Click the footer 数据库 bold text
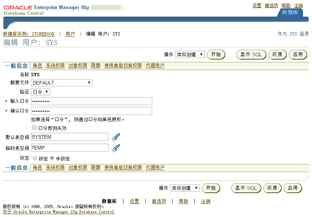 (x=109, y=201)
